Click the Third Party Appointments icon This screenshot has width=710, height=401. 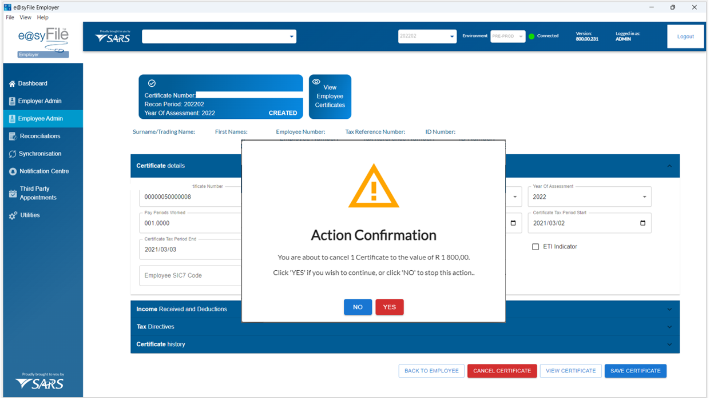tap(13, 194)
